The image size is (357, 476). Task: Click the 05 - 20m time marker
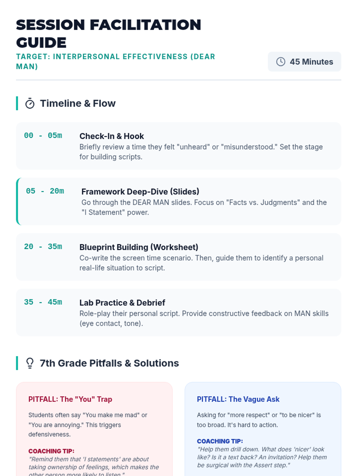(45, 191)
